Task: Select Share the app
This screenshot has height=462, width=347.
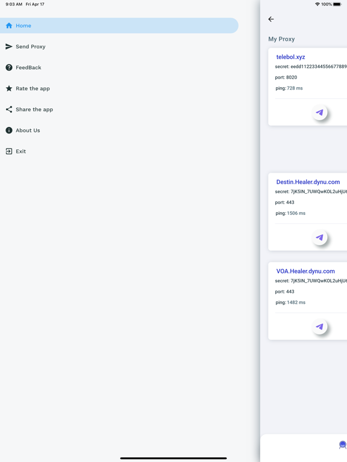Action: click(x=119, y=109)
